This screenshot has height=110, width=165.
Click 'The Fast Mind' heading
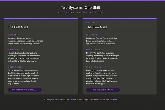pos(18,27)
